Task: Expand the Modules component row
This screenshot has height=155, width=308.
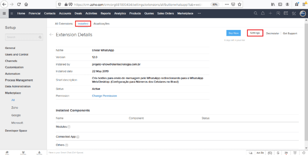Action: [x=69, y=127]
